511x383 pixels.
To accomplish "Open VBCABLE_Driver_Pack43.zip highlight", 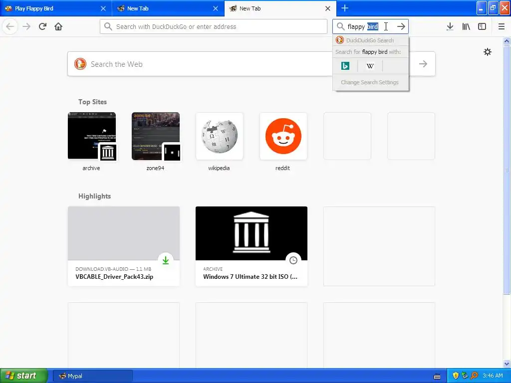I will 124,246.
